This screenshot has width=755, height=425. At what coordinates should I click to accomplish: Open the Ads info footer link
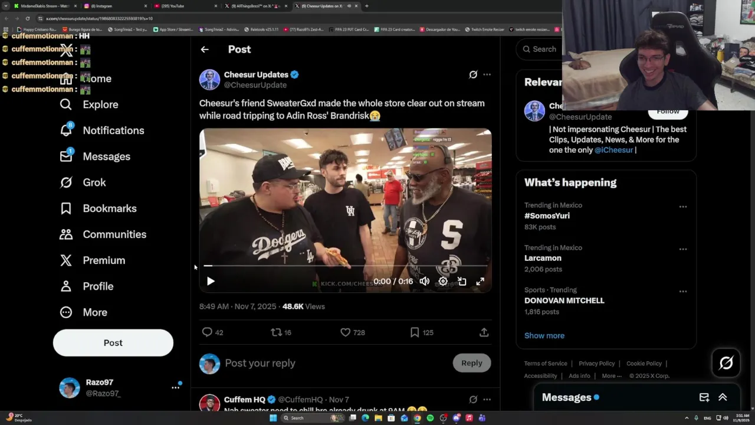579,376
